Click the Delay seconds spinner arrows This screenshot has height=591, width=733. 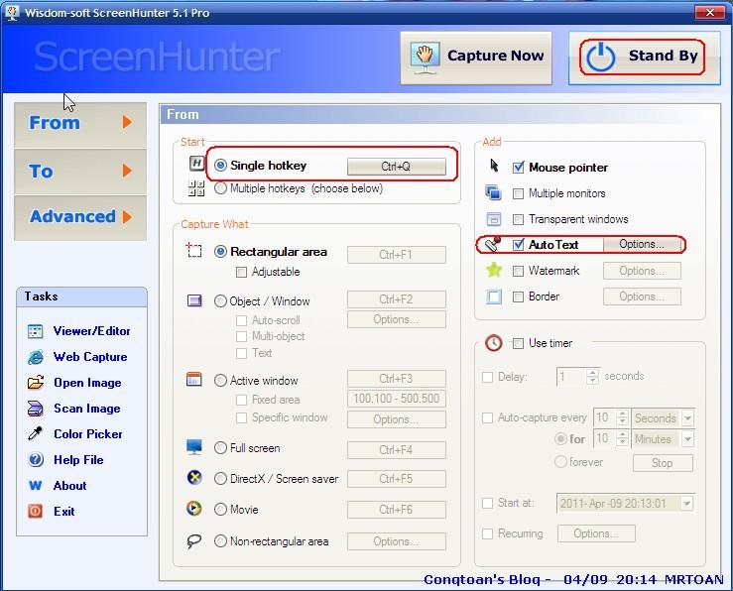click(593, 376)
